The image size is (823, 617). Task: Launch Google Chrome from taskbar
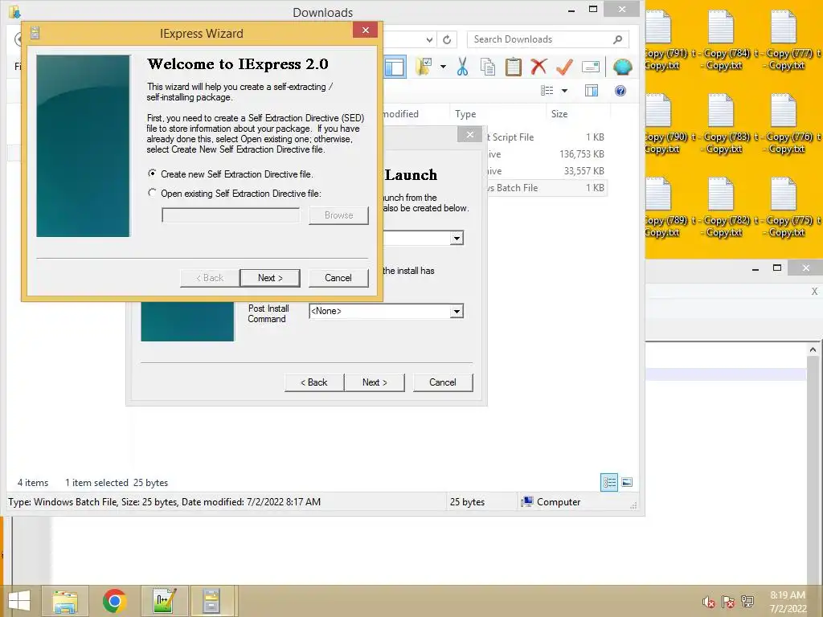click(114, 601)
